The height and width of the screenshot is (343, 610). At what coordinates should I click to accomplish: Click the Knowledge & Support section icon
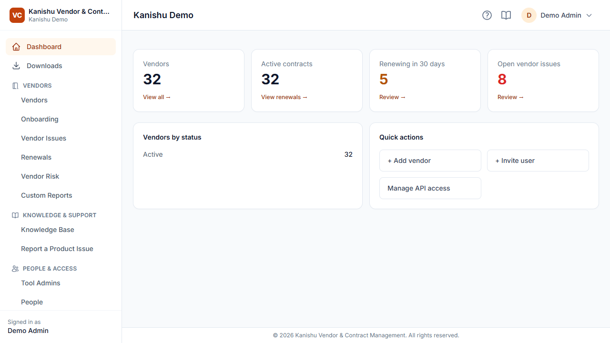[x=15, y=215]
